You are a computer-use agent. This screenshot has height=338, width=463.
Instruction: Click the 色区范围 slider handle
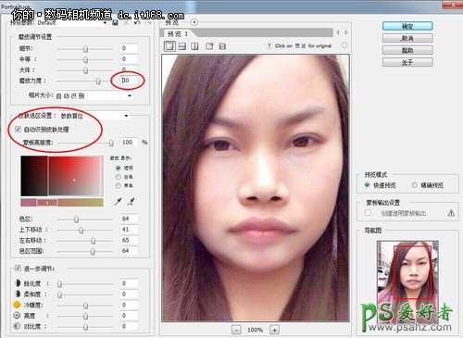tap(93, 252)
